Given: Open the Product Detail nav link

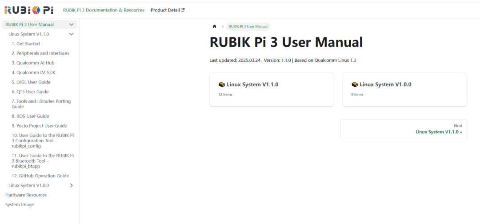Looking at the screenshot, I should 168,10.
